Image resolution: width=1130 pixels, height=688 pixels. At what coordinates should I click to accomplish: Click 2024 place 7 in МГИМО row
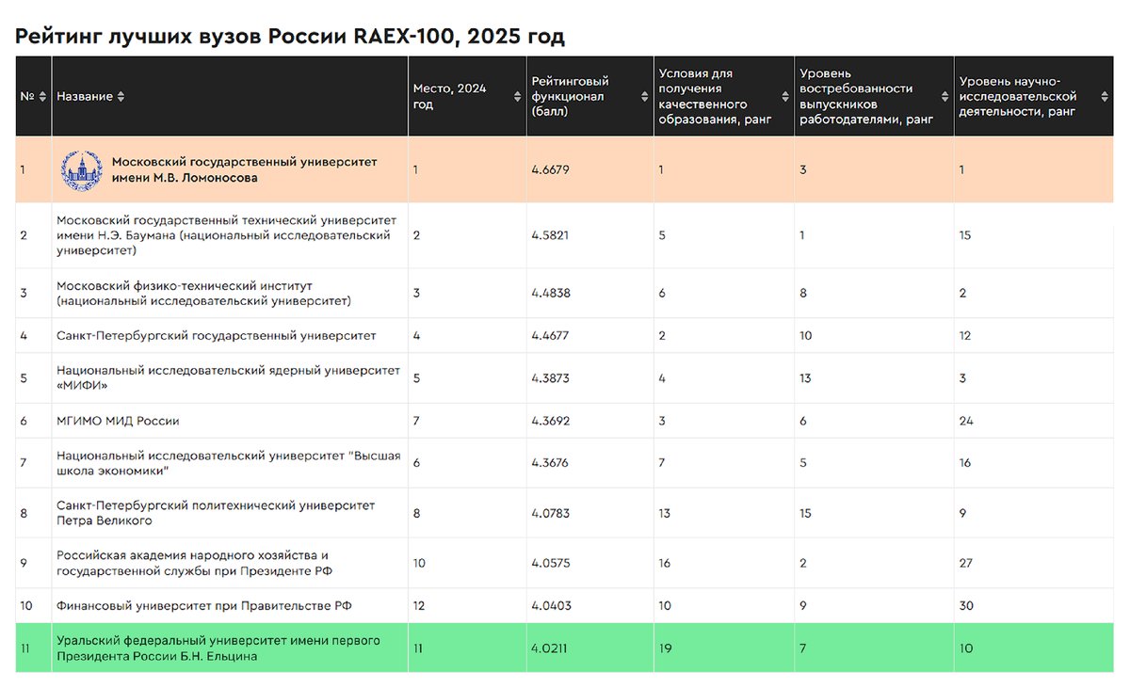click(416, 421)
